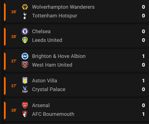Screen dimensions: 149x124
Task: Click the Tottenham Hotspur cockerel crest
Action: click(25, 16)
